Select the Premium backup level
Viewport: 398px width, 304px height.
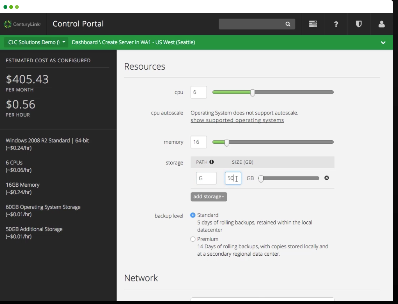193,239
